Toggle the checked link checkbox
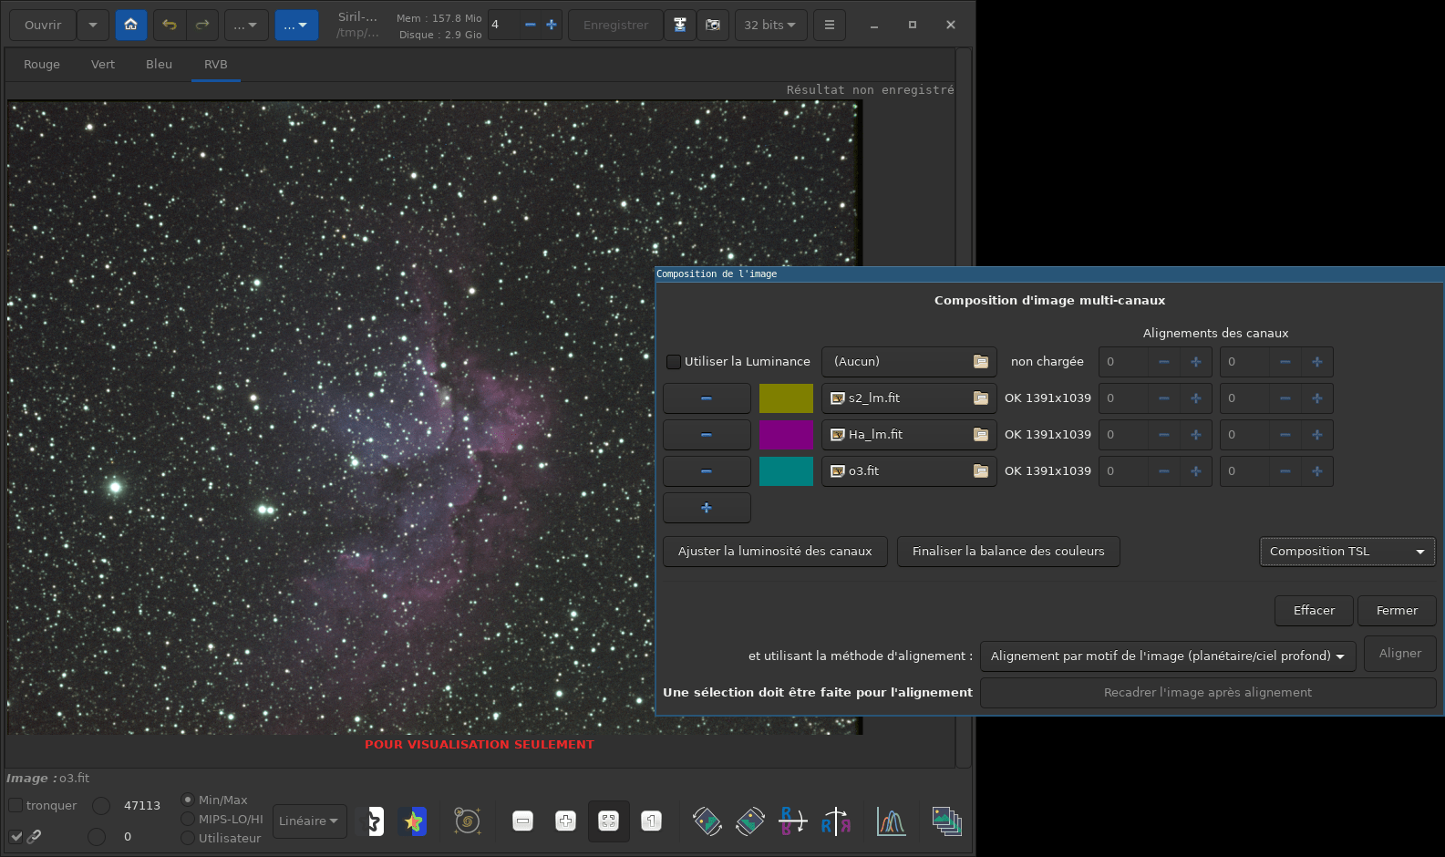The width and height of the screenshot is (1445, 857). click(15, 836)
